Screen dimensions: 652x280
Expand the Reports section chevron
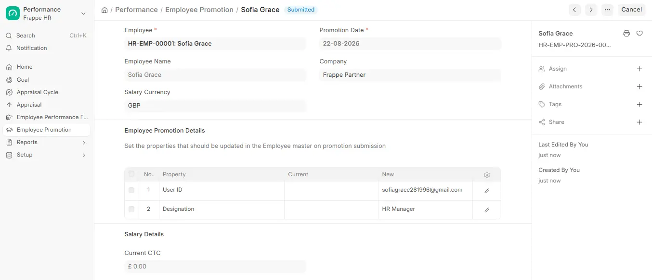point(84,143)
